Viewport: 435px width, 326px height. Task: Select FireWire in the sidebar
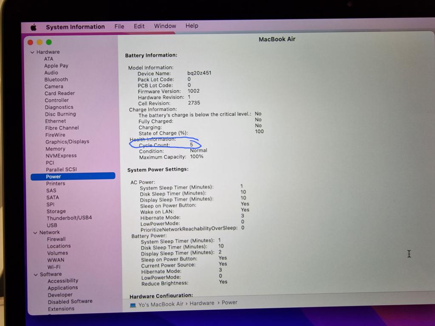55,135
